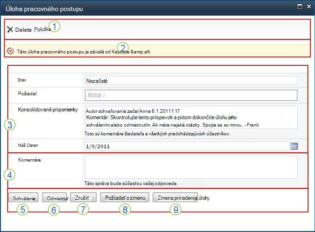Click the Zrušiť button
The height and width of the screenshot is (232, 315).
[x=83, y=197]
